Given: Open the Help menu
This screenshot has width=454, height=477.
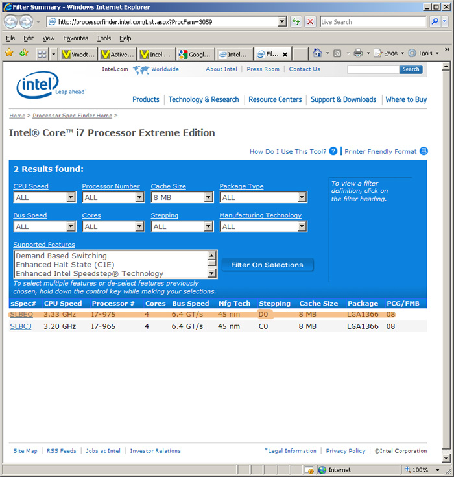Looking at the screenshot, I should point(125,38).
